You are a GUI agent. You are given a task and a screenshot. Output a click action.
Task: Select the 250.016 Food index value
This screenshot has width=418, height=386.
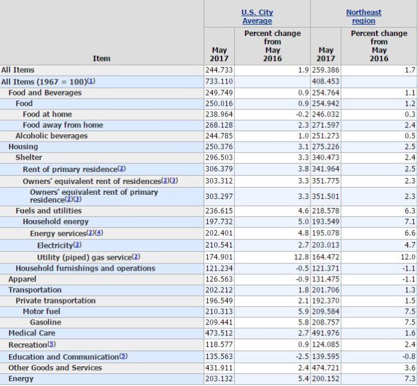(x=219, y=103)
